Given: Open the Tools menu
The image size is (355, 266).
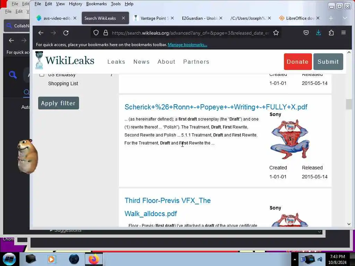Looking at the screenshot, I should click(116, 4).
